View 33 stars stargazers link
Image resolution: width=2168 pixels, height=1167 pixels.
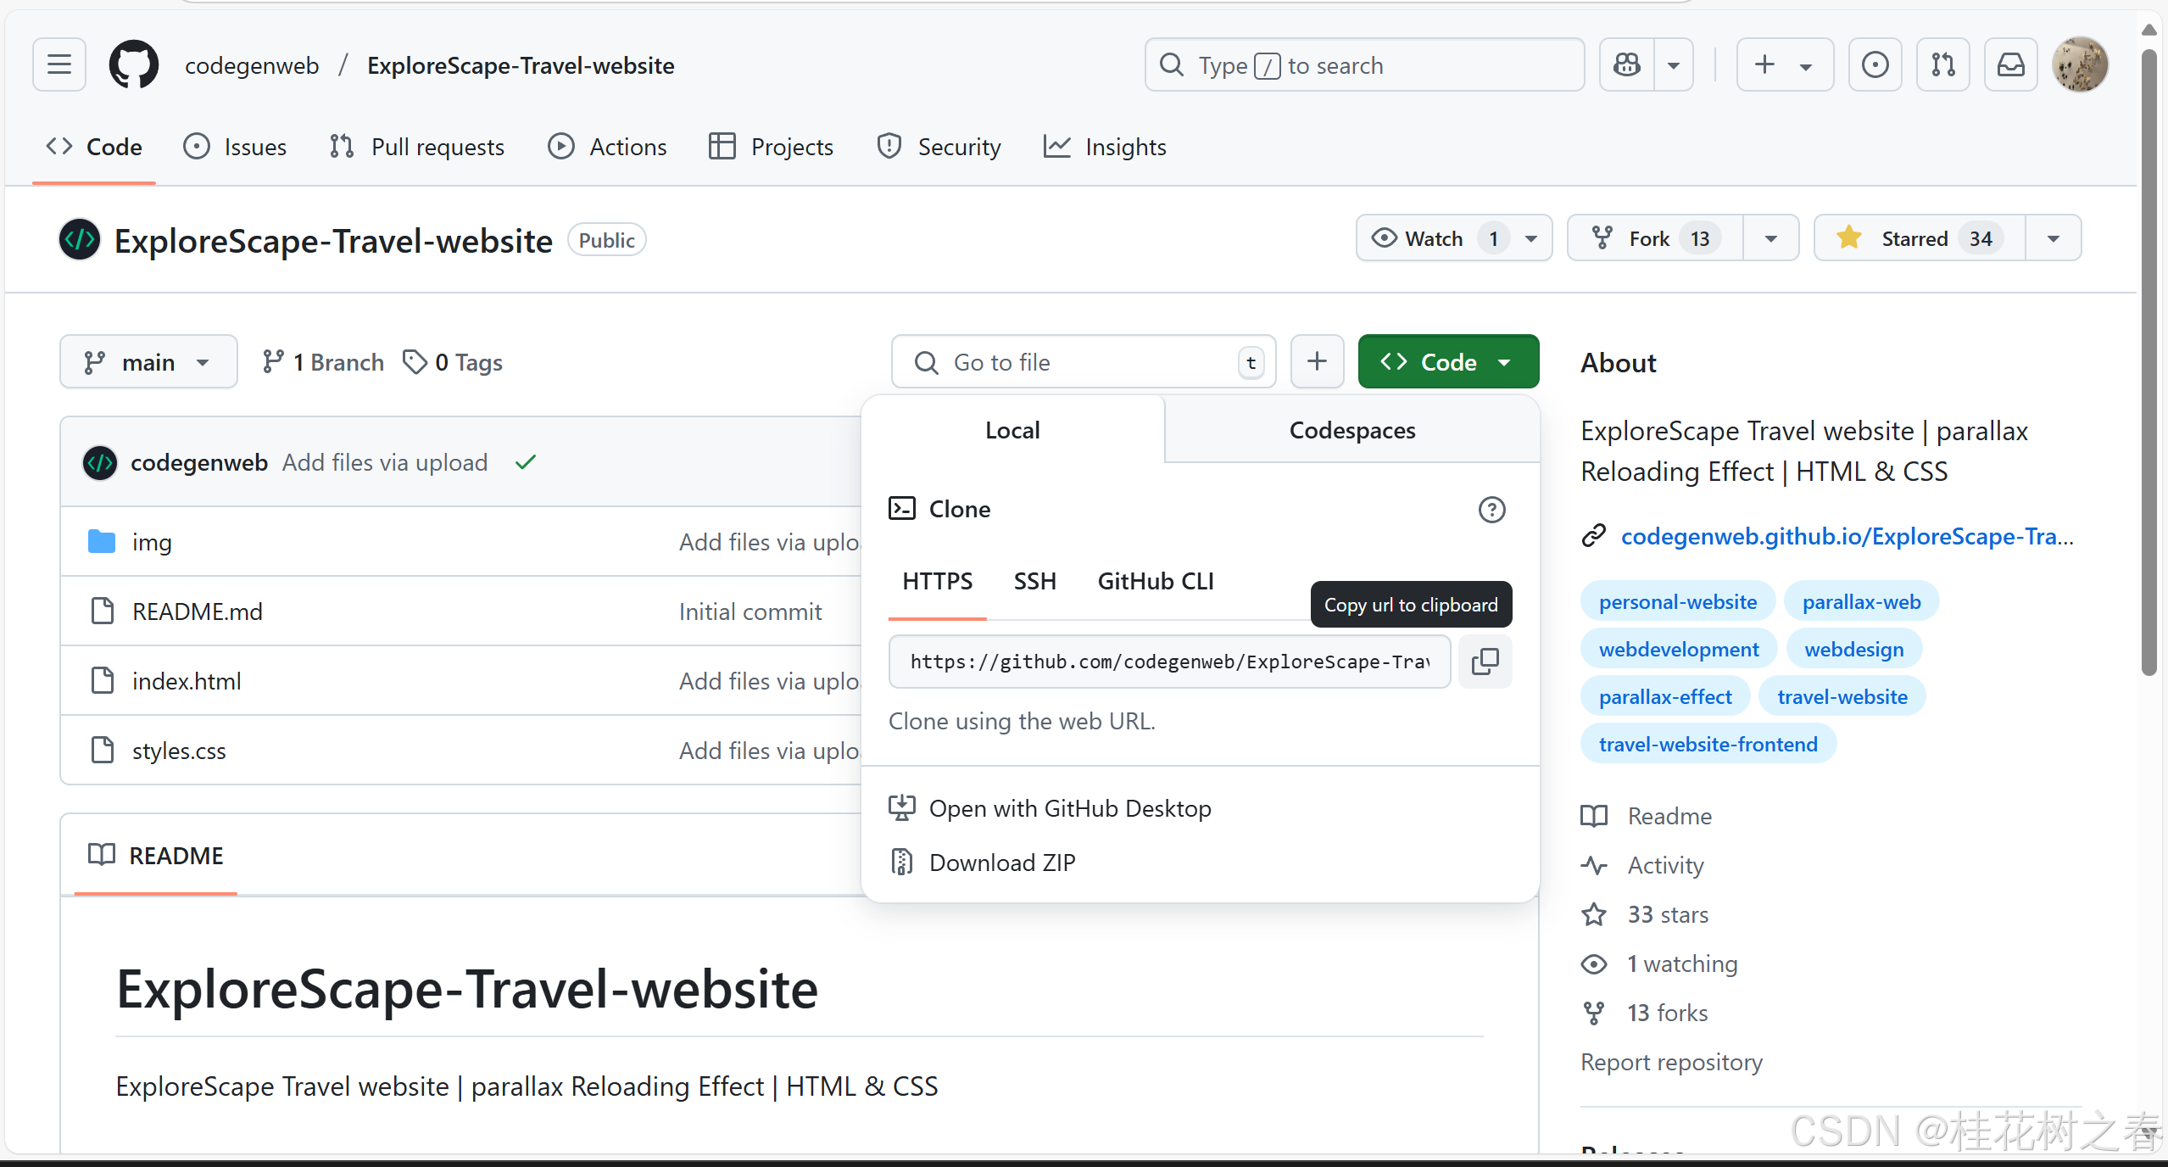[1645, 914]
